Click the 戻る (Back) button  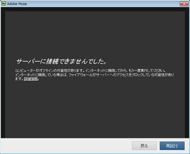click(x=144, y=146)
